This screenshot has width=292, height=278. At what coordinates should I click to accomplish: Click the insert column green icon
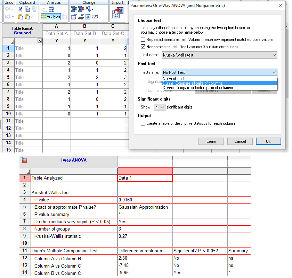point(74,9)
